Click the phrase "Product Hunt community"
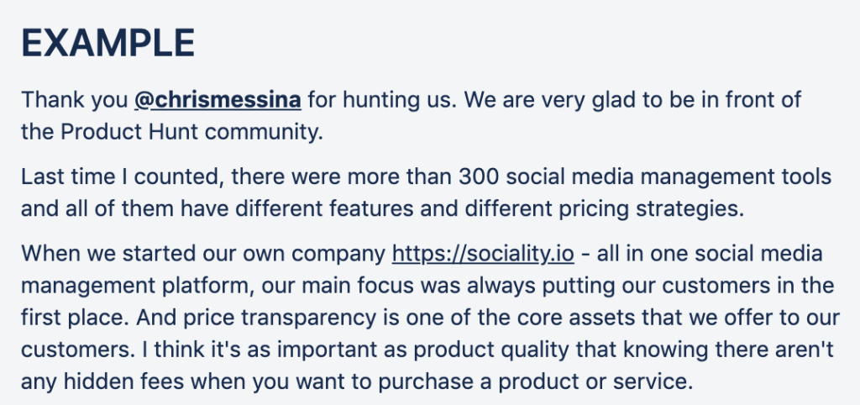Viewport: 860px width, 405px height. click(190, 132)
